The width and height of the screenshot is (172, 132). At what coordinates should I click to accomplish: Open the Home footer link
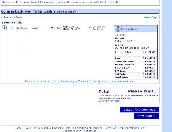tap(18, 128)
